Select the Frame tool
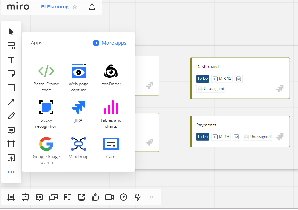 click(x=11, y=144)
